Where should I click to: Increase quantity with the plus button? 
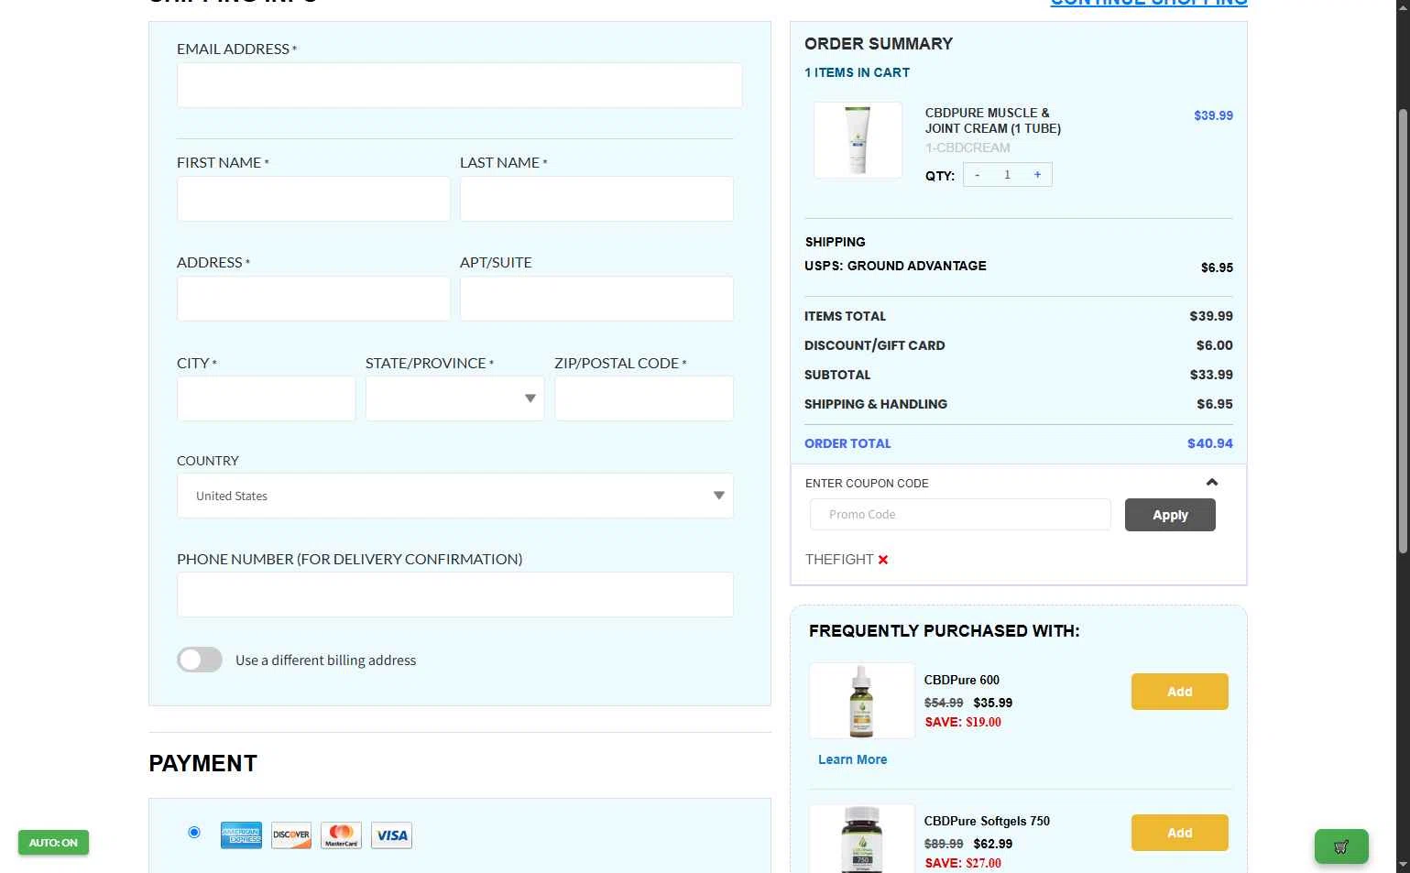pyautogui.click(x=1037, y=175)
